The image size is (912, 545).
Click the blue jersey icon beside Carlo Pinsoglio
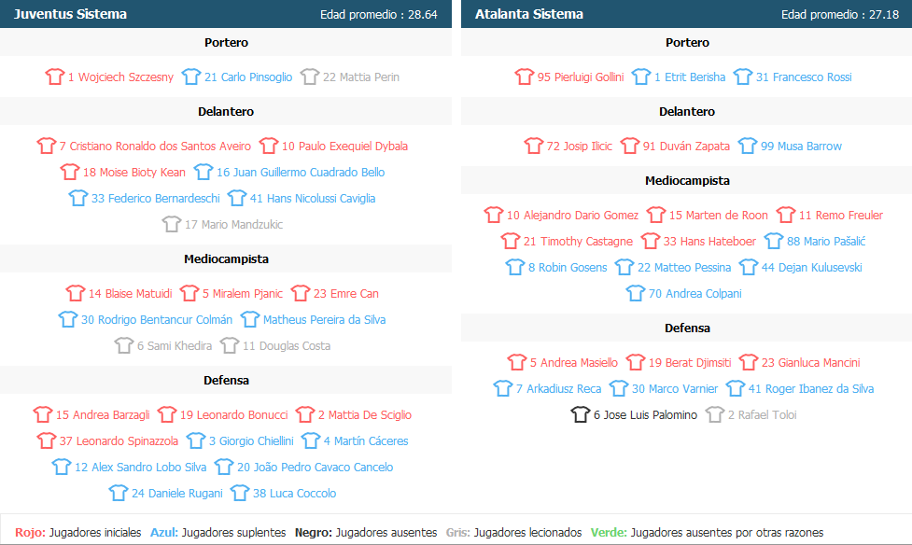coord(191,77)
